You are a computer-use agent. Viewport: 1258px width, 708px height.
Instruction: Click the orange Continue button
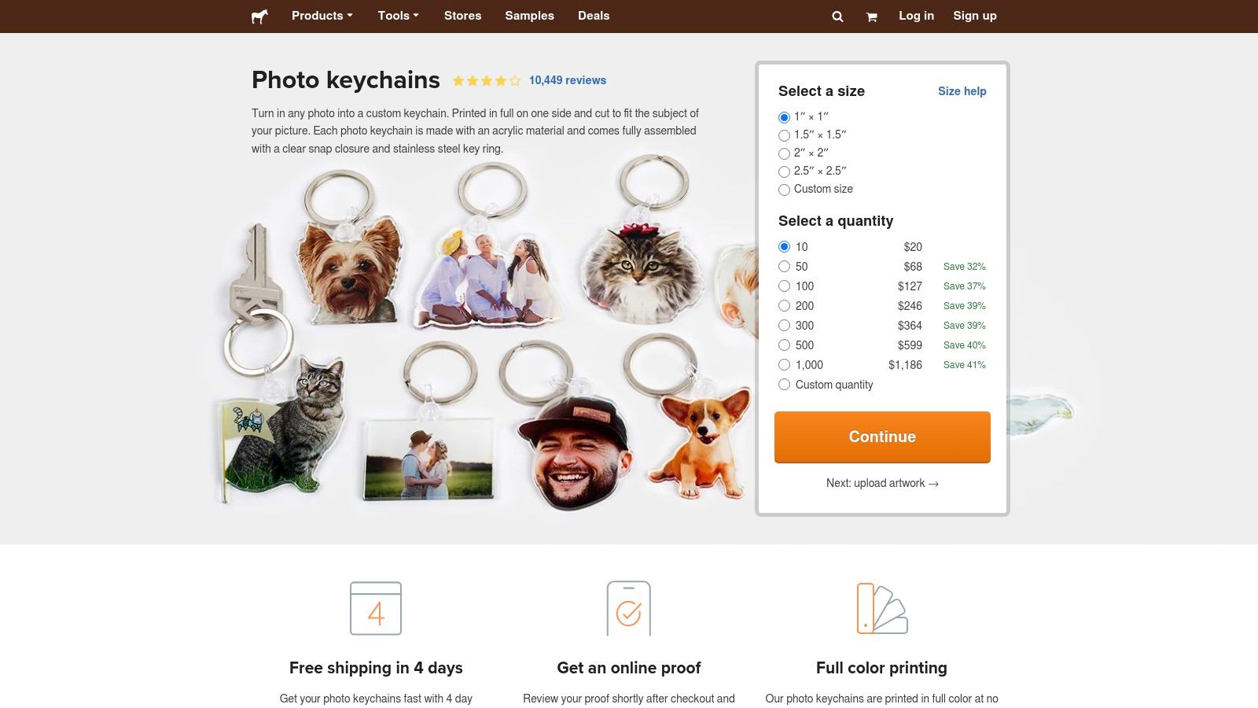(882, 437)
